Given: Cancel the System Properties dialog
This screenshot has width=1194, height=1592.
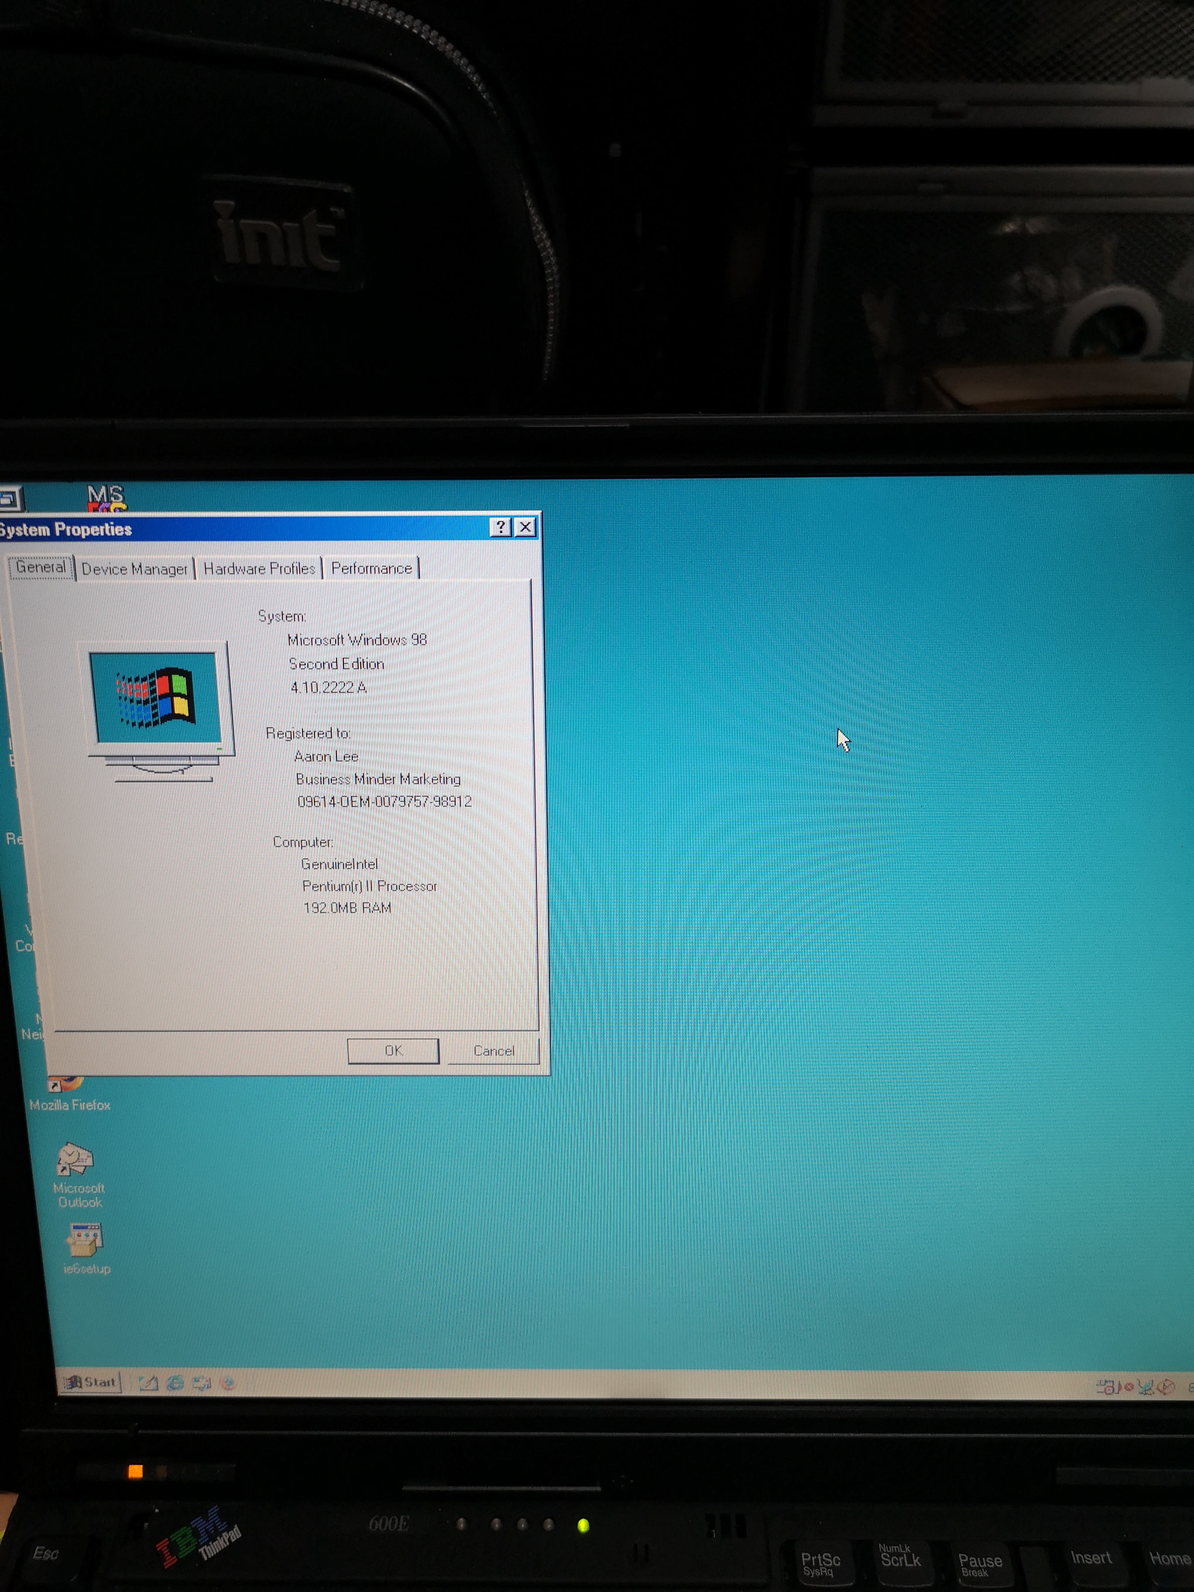Looking at the screenshot, I should tap(494, 1050).
